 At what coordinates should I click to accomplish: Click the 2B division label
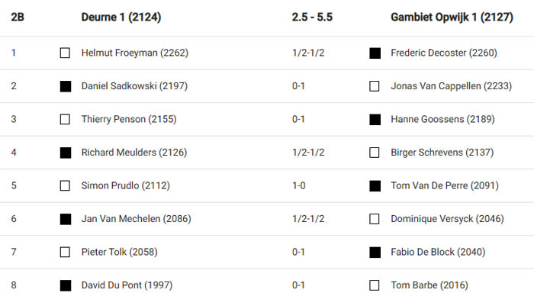(18, 17)
